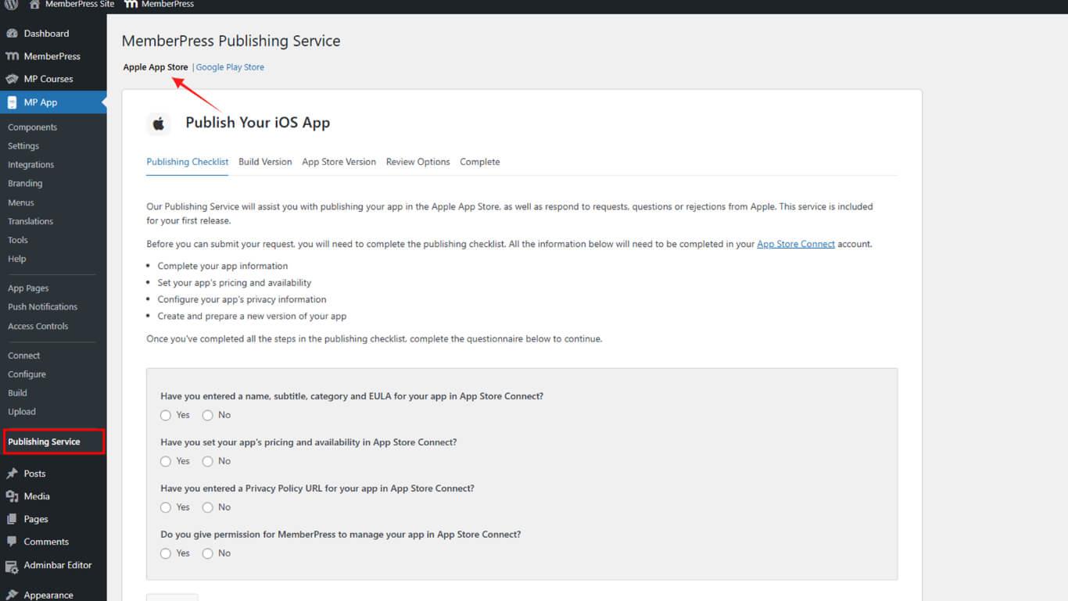Choose Yes for Privacy Policy URL question

[x=166, y=508]
